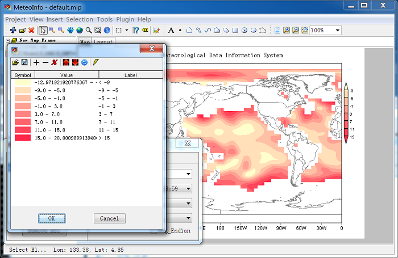The width and height of the screenshot is (398, 258).
Task: Click the color swatch for 15.0 - 20.0 row
Action: 23,138
